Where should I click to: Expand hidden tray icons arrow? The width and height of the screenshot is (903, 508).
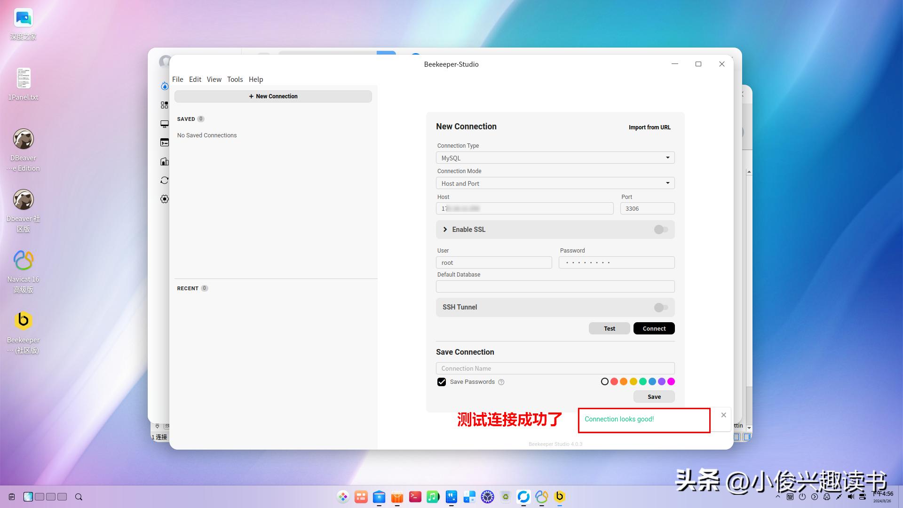pos(777,497)
